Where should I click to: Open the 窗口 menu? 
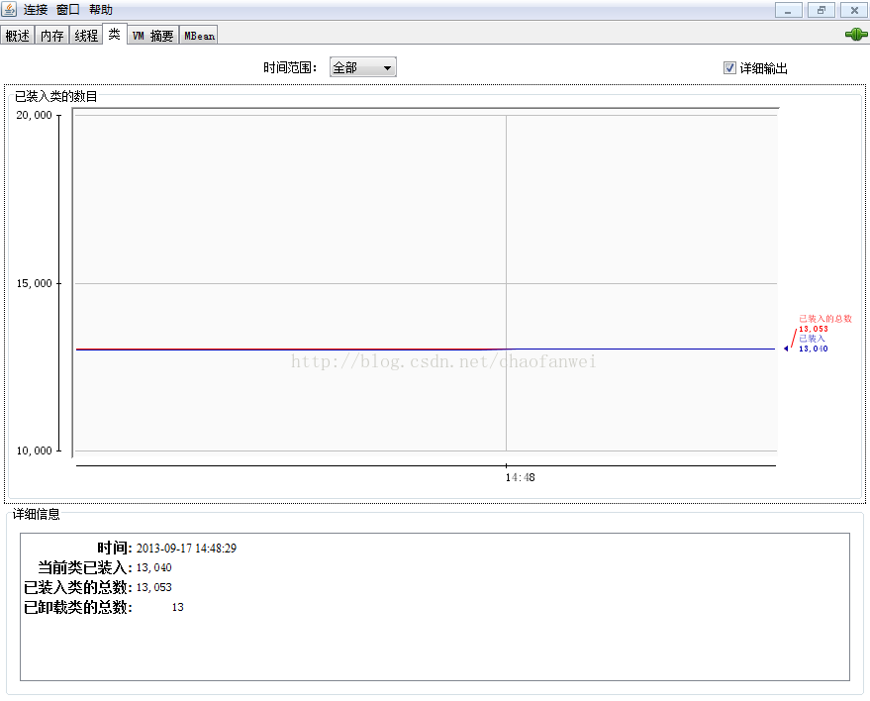(68, 10)
